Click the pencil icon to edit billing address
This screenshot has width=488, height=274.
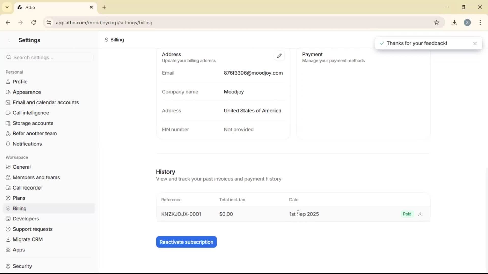(x=279, y=56)
